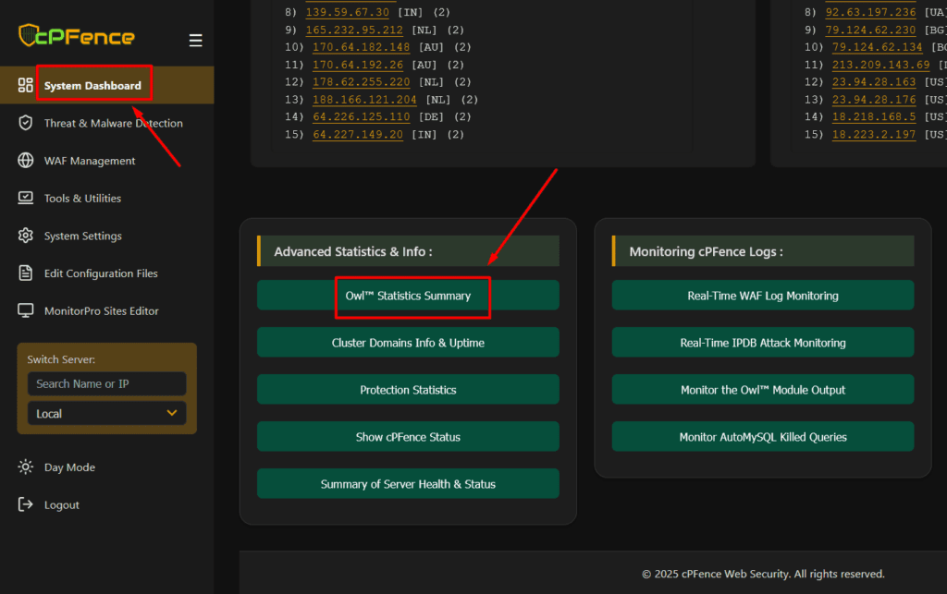947x594 pixels.
Task: Open WAF Management menu item
Action: (90, 161)
